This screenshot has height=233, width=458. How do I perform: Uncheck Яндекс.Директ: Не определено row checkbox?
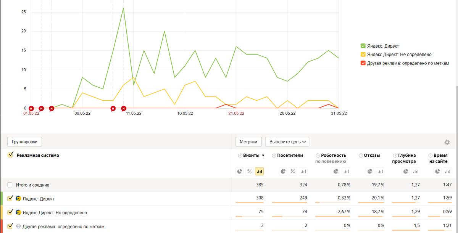click(x=10, y=212)
